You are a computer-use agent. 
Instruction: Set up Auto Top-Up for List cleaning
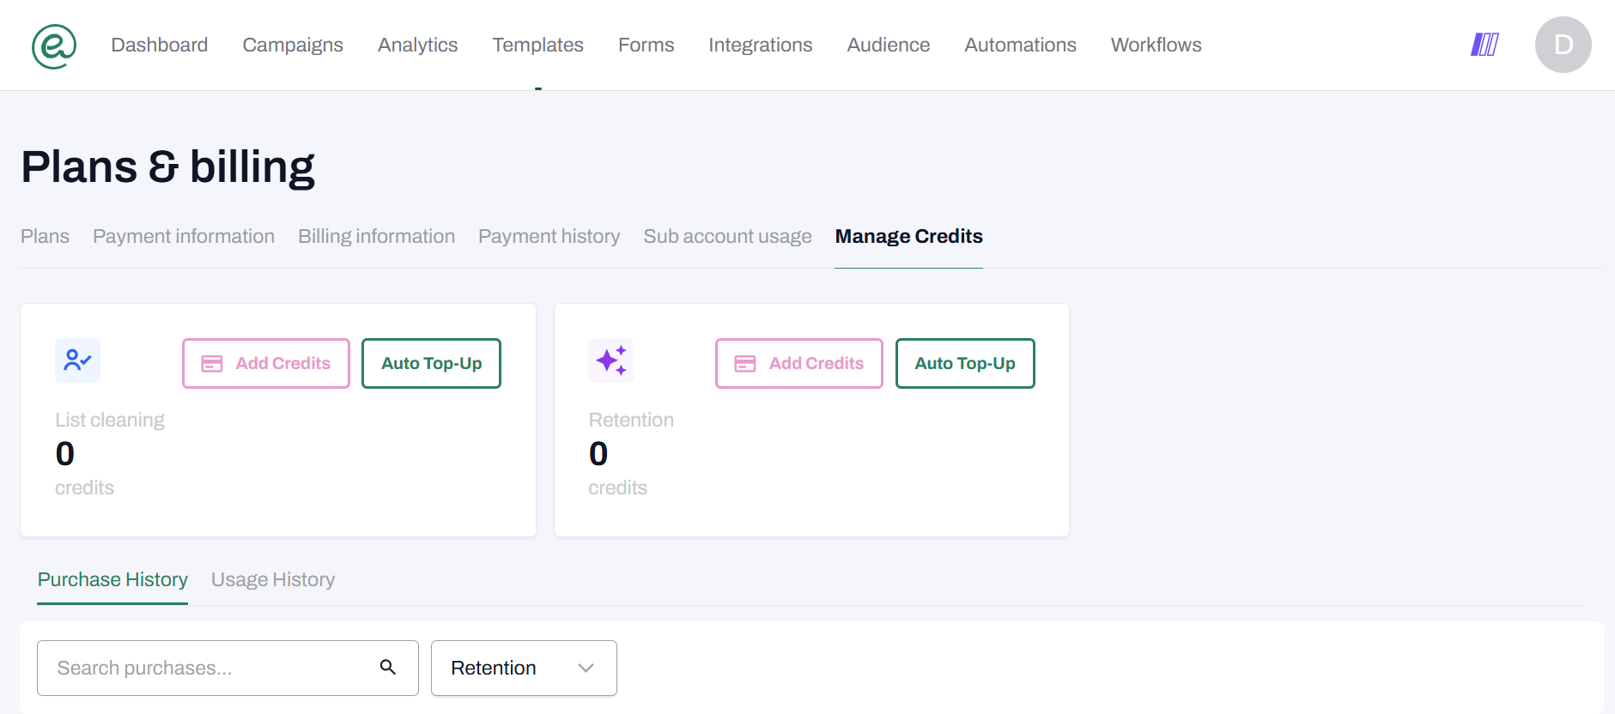[x=431, y=363]
